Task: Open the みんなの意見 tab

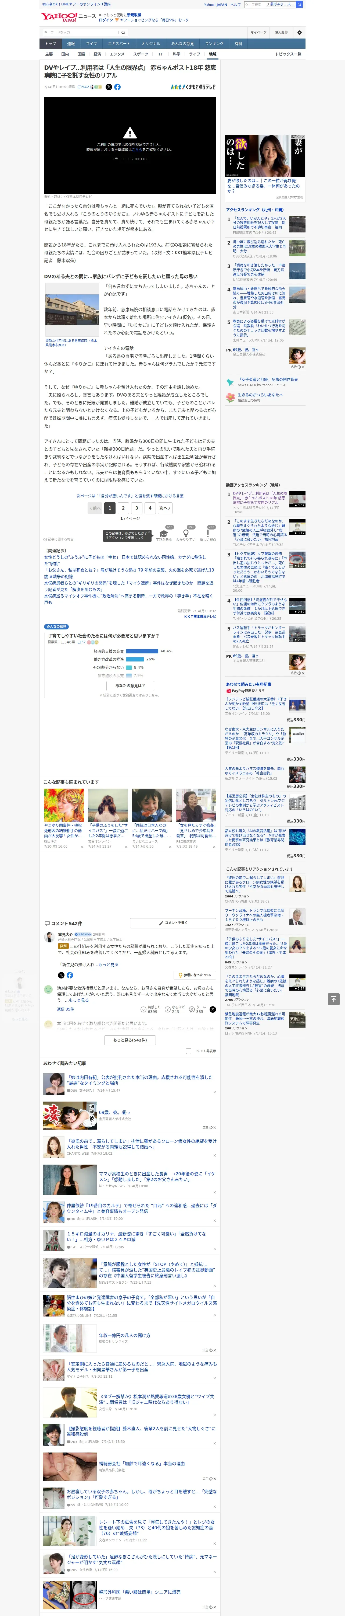Action: 182,44
